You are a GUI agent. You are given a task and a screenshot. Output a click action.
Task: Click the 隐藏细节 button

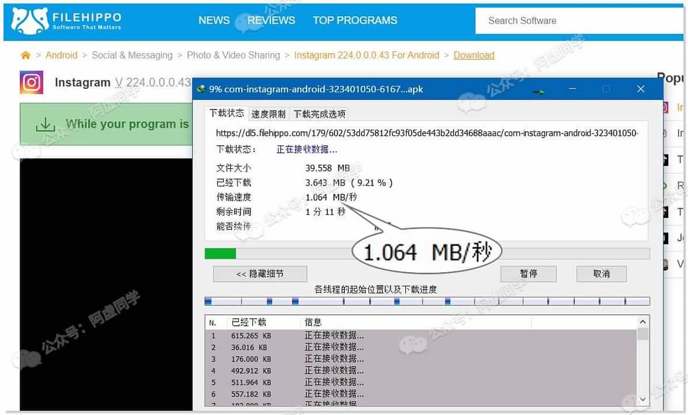coord(260,274)
